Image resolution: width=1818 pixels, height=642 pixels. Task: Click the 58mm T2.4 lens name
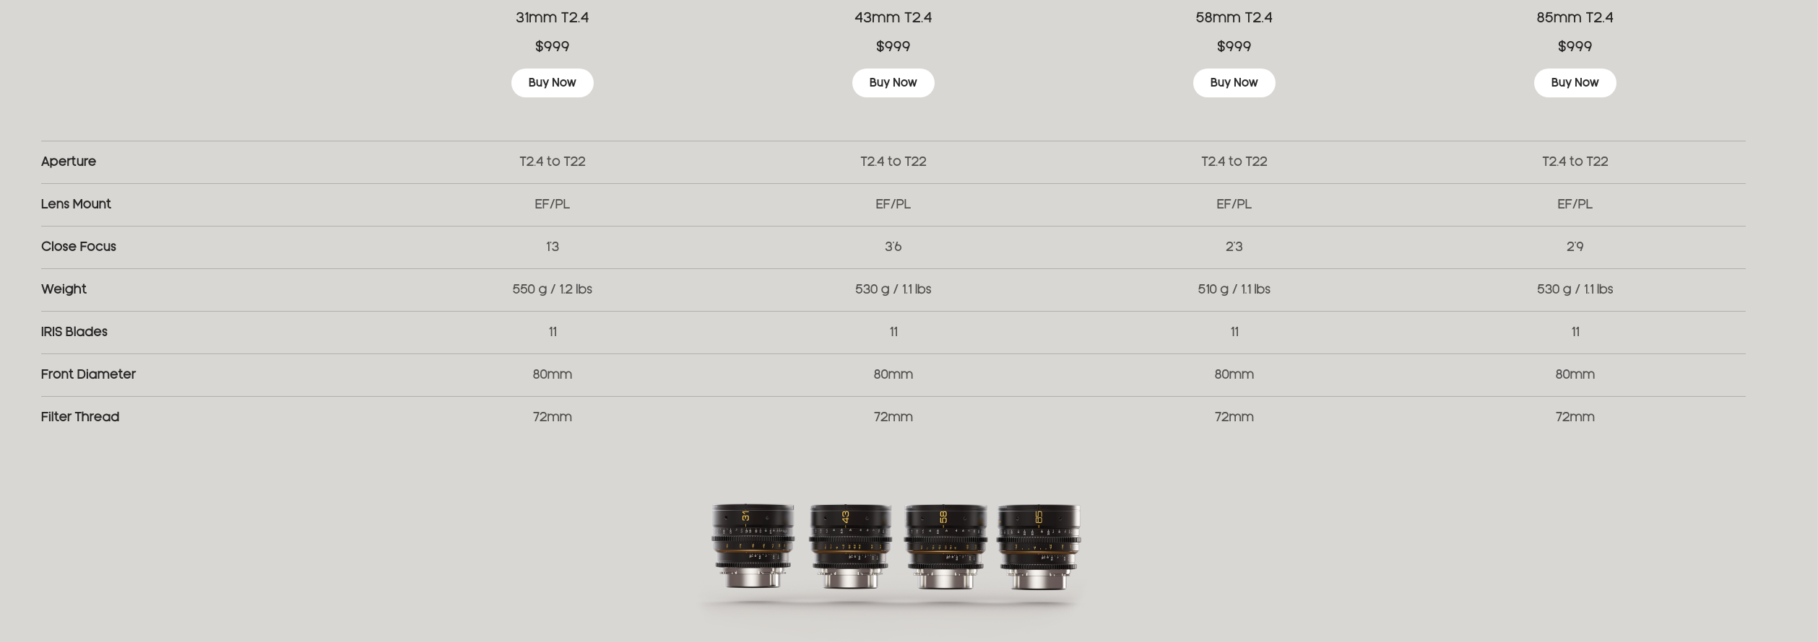[1234, 17]
